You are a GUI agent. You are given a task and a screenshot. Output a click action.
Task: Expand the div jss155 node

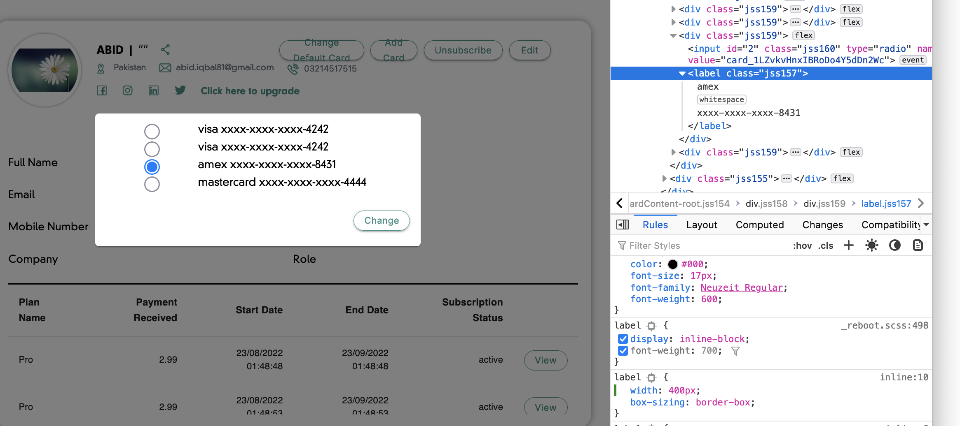[664, 178]
